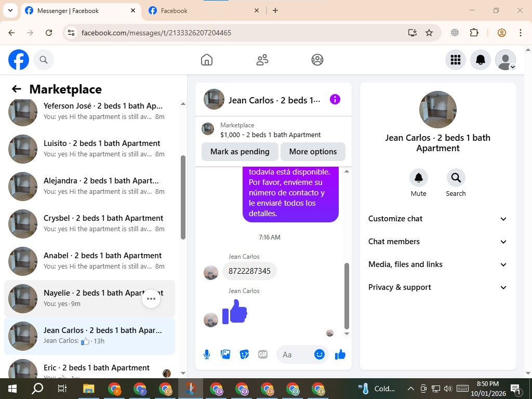Open File Explorer from taskbar
The height and width of the screenshot is (399, 532).
[88, 389]
